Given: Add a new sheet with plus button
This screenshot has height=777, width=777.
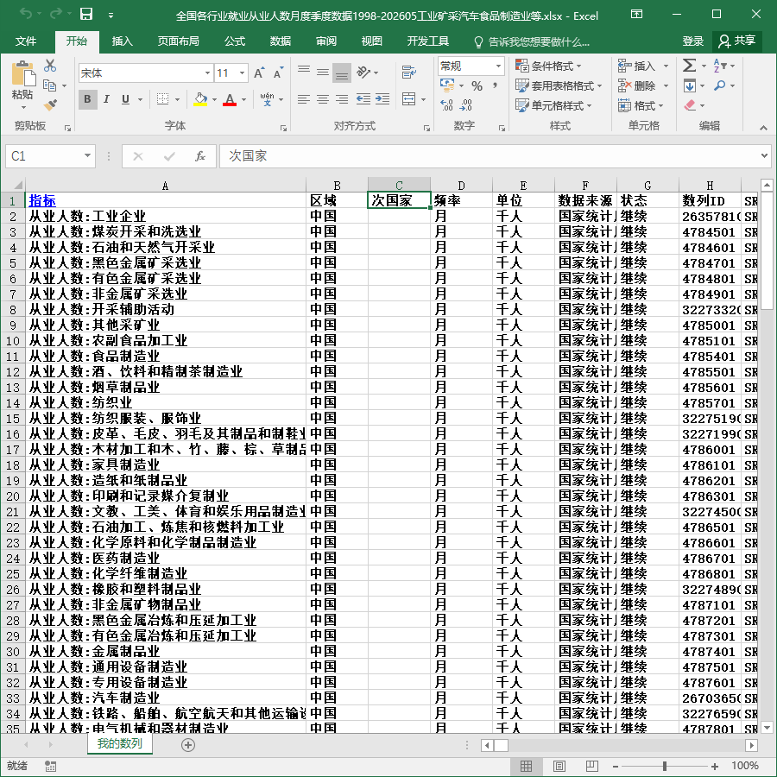Looking at the screenshot, I should pyautogui.click(x=188, y=745).
